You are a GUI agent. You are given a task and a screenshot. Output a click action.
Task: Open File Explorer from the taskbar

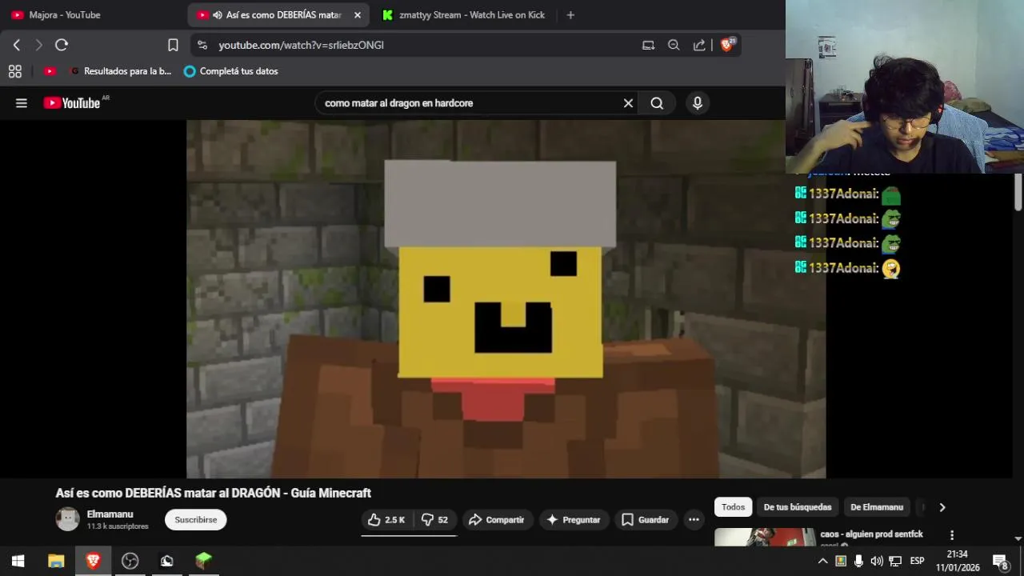56,561
